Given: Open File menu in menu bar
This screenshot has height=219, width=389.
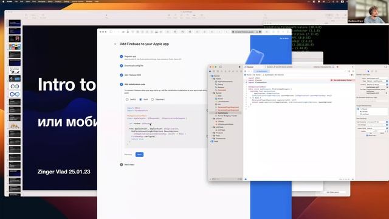Looking at the screenshot, I should (16, 1).
